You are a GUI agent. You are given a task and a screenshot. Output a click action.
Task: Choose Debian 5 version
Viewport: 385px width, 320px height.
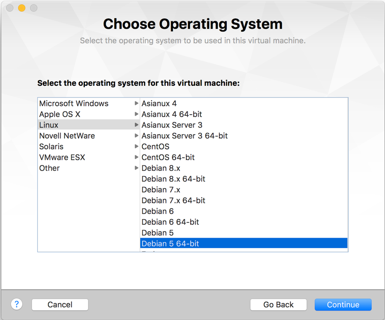244,233
